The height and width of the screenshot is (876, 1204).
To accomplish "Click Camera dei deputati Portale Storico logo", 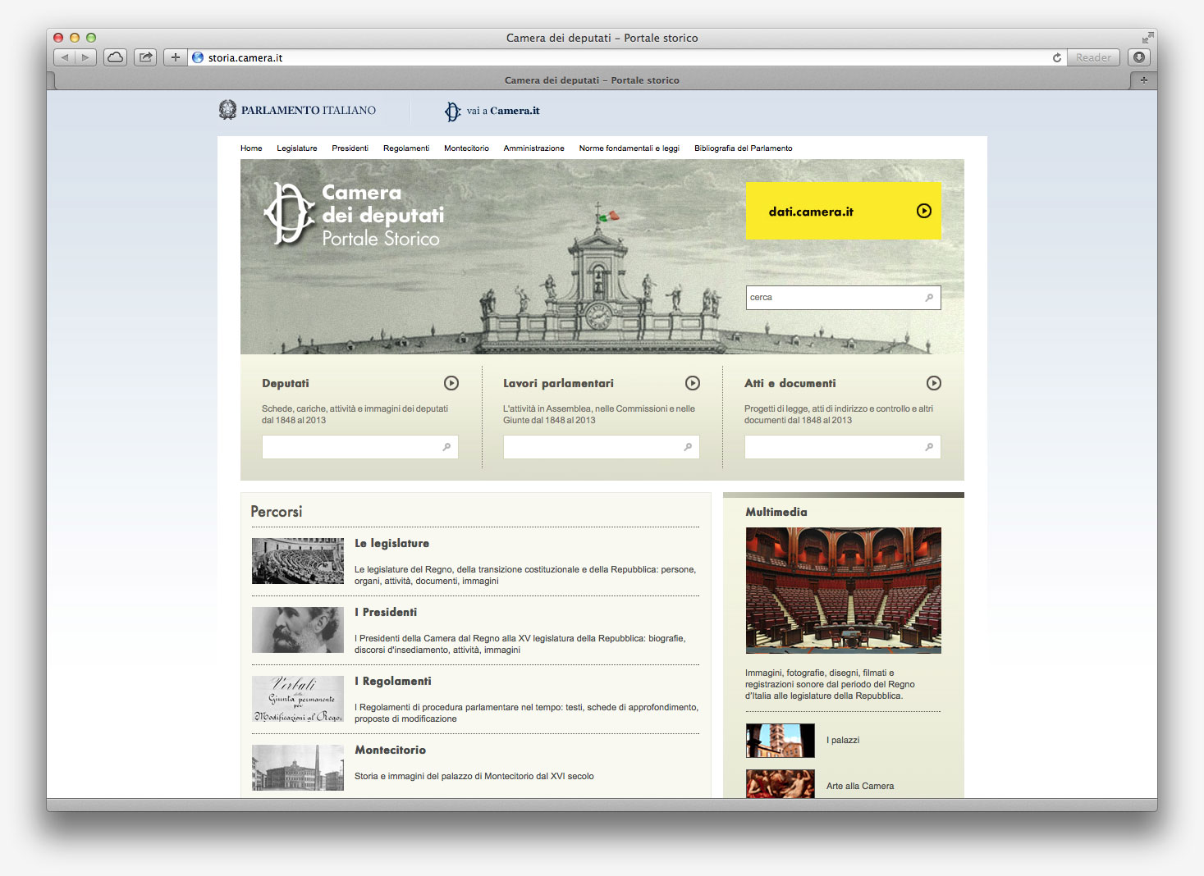I will [x=355, y=215].
